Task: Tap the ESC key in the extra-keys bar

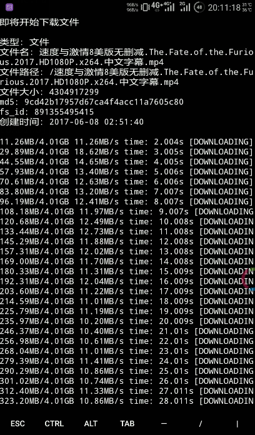Action: (x=17, y=424)
